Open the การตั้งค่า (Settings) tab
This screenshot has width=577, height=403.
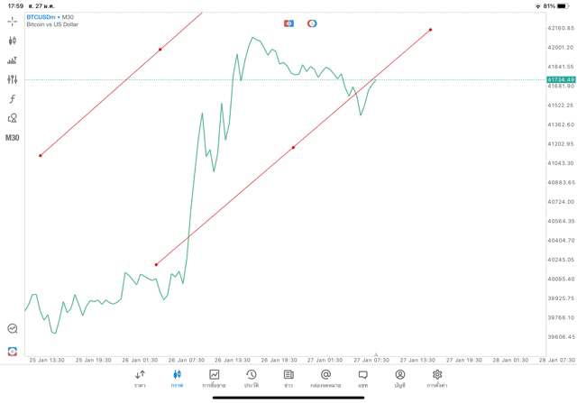437,378
